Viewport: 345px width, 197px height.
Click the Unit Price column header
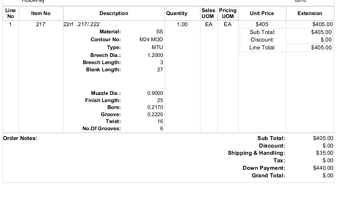point(262,13)
